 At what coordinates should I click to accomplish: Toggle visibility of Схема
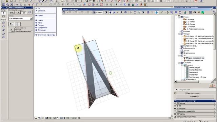point(36,20)
